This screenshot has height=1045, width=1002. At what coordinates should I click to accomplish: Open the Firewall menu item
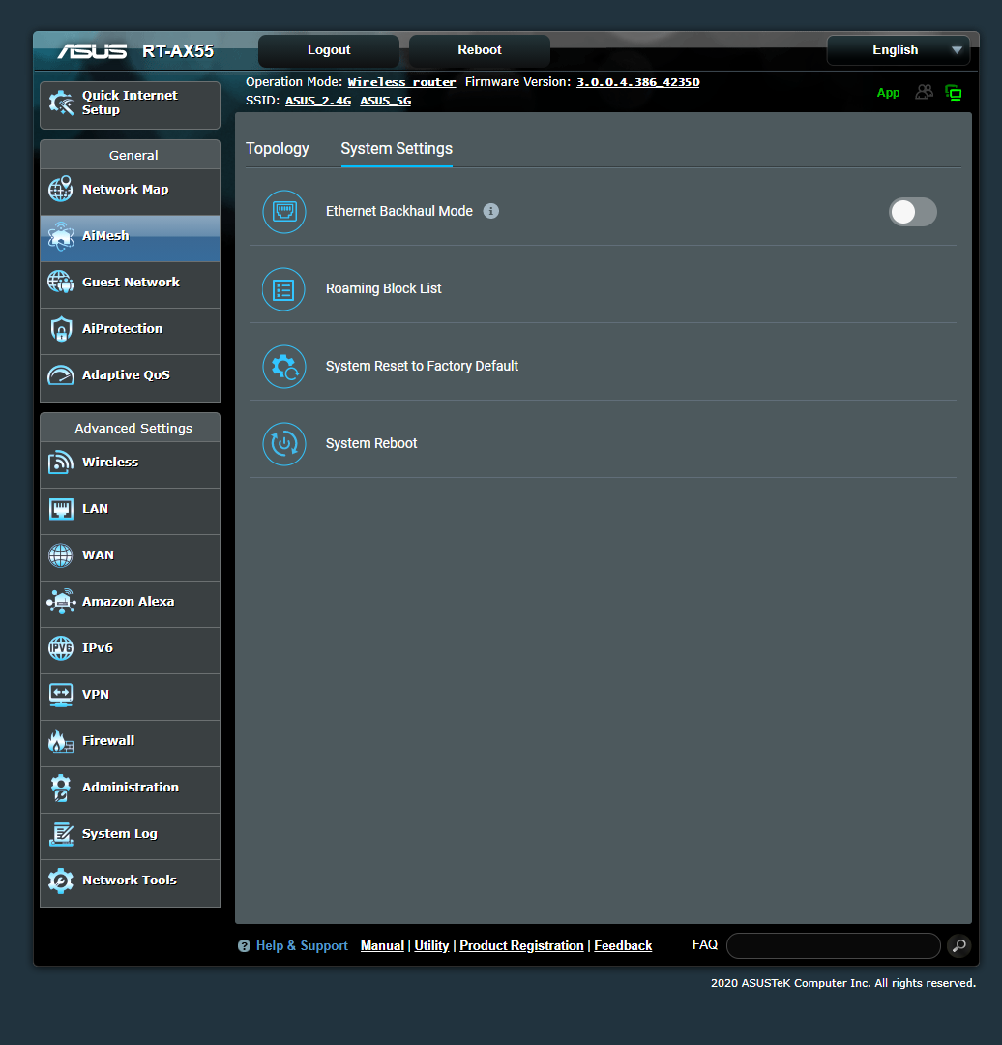pos(130,743)
